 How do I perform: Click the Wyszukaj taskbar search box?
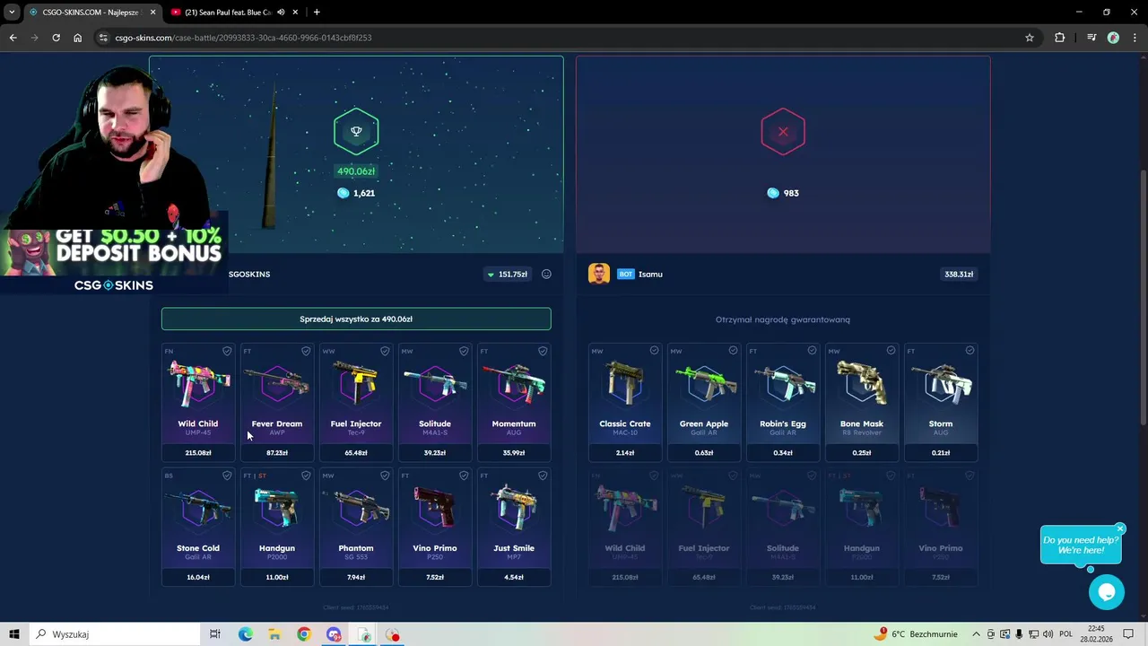tap(114, 634)
